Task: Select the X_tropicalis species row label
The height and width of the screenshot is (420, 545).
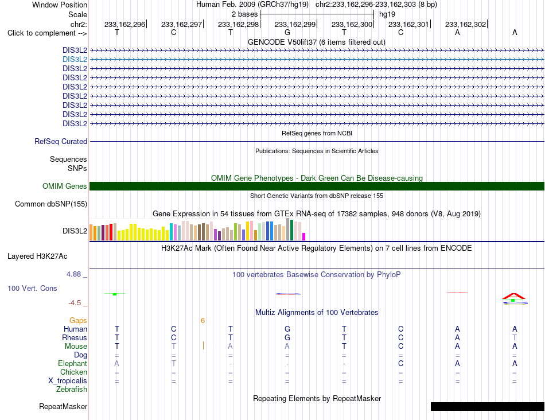Action: coord(68,381)
